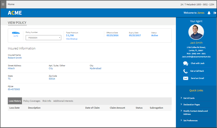Expand the Set Preferences chevron
This screenshot has height=128, width=217.
tap(181, 120)
